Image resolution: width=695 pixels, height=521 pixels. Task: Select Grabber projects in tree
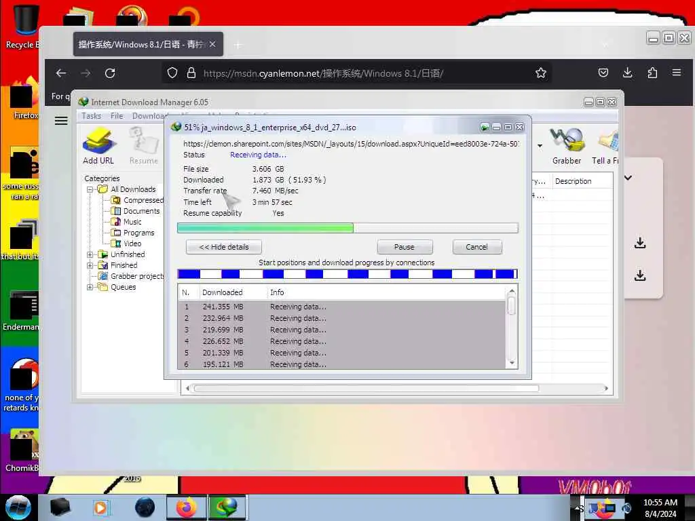pos(131,276)
